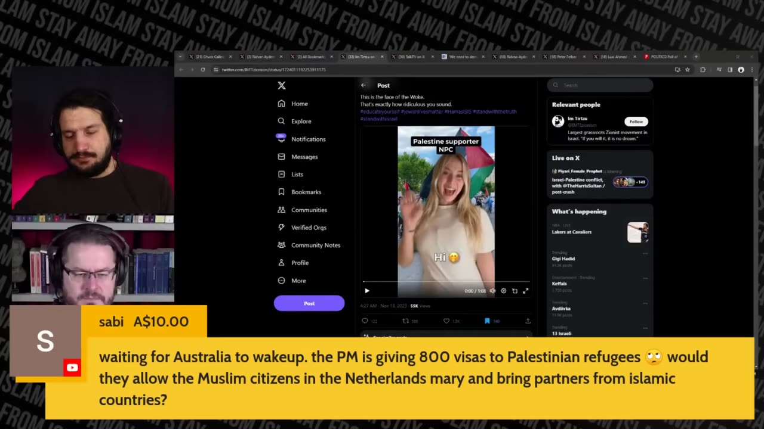764x429 pixels.
Task: Open more options for Gigi Hadid trend
Action: point(645,253)
